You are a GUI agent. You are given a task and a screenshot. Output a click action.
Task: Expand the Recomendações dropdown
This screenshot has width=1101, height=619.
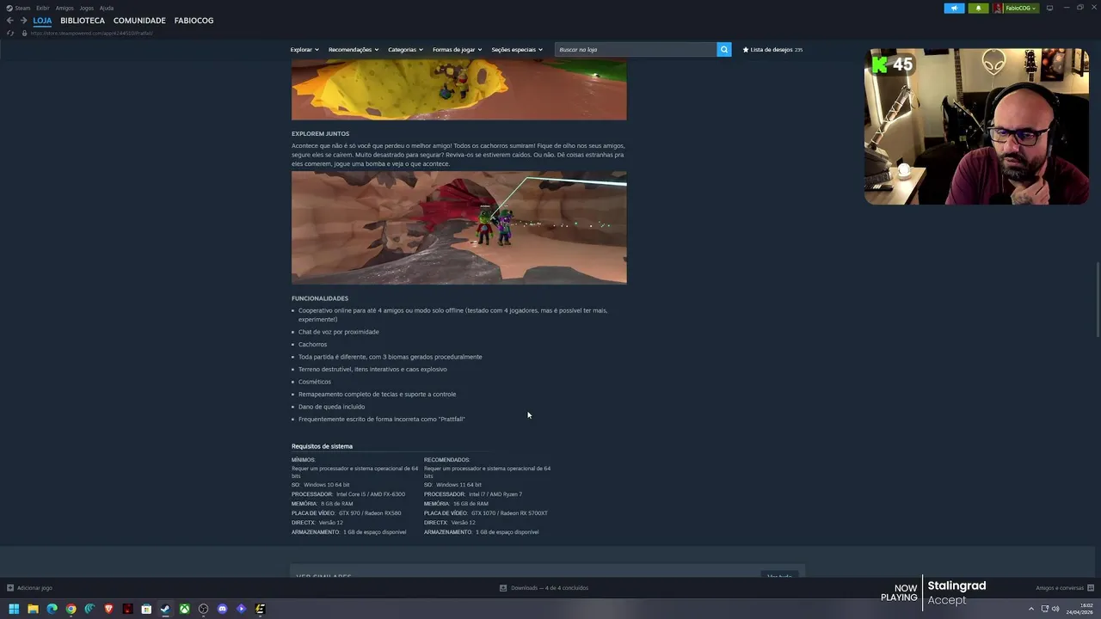point(354,50)
